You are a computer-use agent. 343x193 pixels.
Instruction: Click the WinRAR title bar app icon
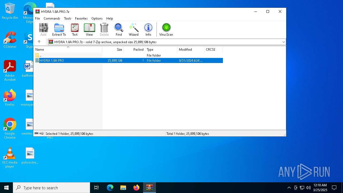(x=38, y=12)
